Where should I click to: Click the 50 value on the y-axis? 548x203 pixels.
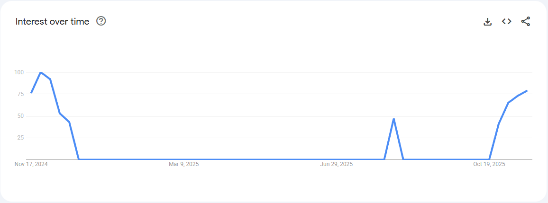pos(20,116)
